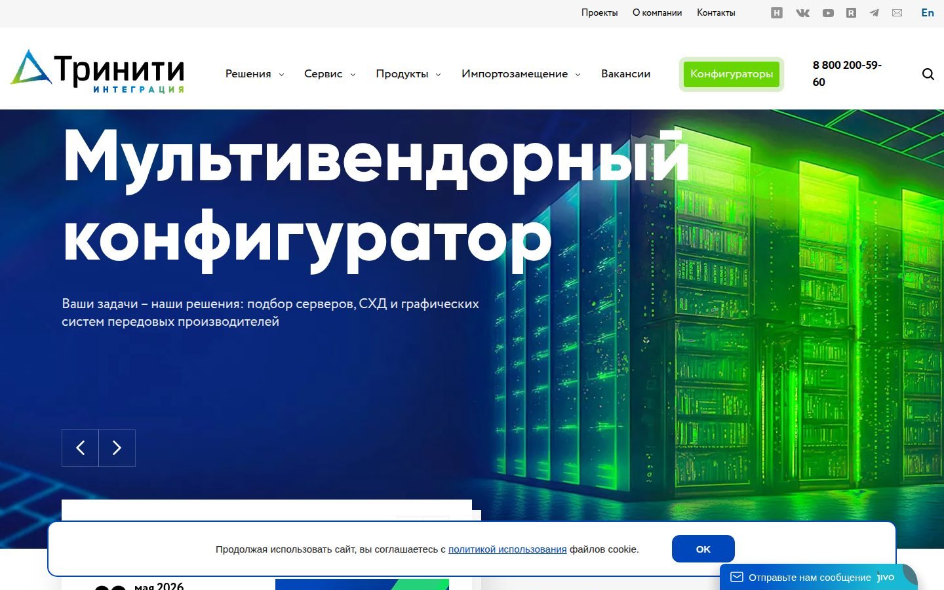Go to Вакансии page
Image resolution: width=944 pixels, height=590 pixels.
626,74
